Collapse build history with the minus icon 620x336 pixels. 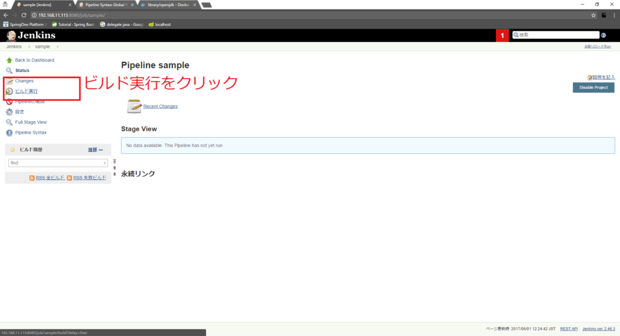101,150
